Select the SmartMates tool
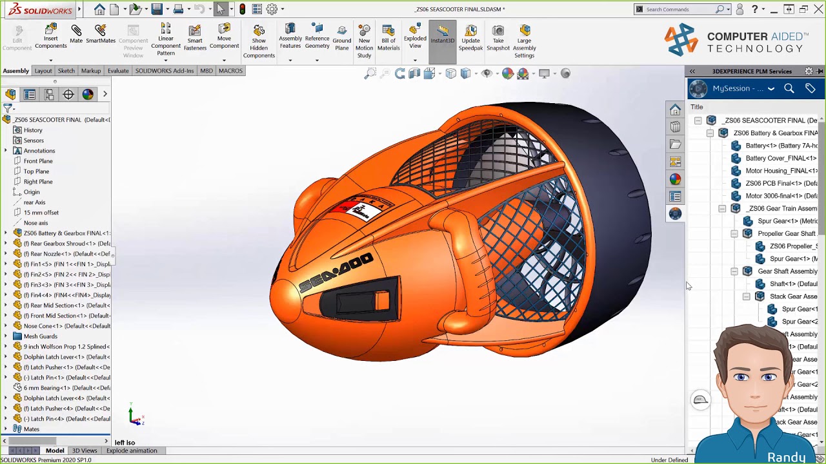The image size is (826, 464). pyautogui.click(x=101, y=34)
